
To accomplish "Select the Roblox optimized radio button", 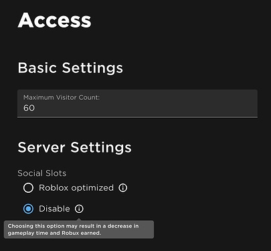I will pyautogui.click(x=28, y=188).
